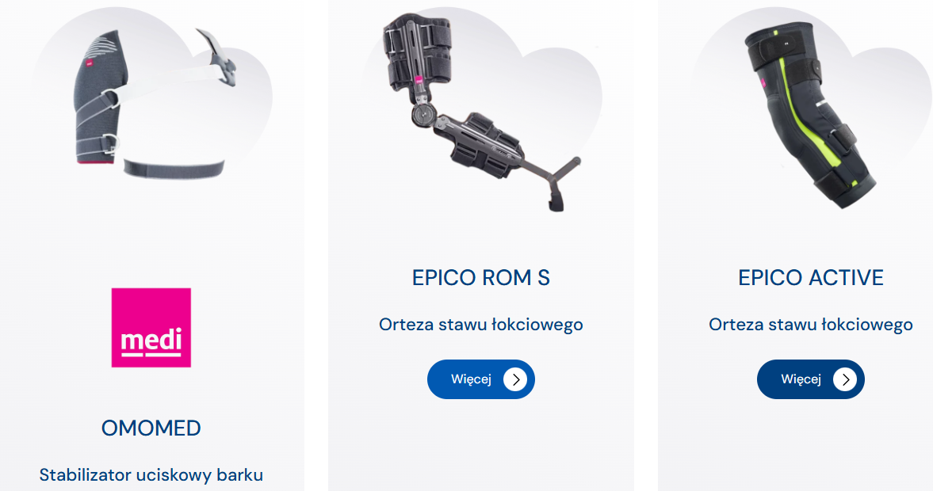This screenshot has width=933, height=491.
Task: Click the gray chest strap below OMOMED brace
Action: [174, 168]
